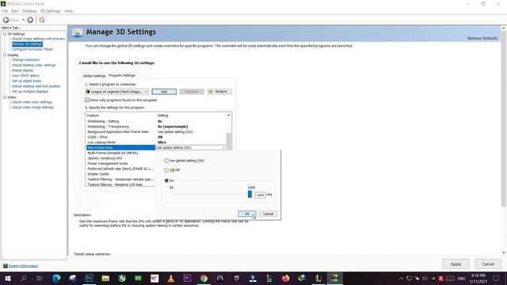Select the Off radio button
507x285 pixels.
pos(166,170)
